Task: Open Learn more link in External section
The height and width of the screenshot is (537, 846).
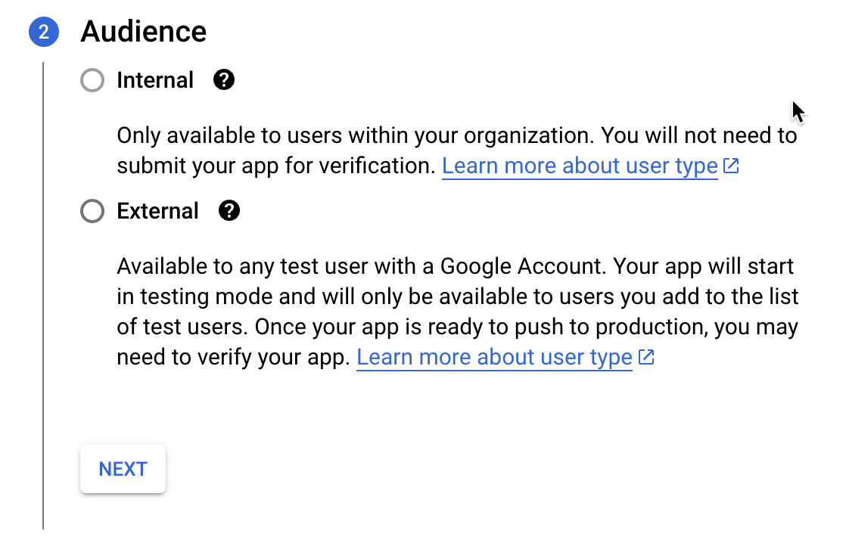Action: (x=494, y=357)
